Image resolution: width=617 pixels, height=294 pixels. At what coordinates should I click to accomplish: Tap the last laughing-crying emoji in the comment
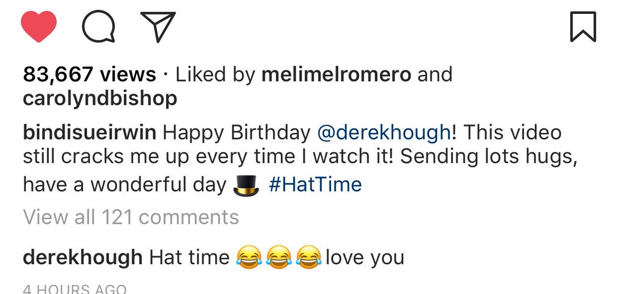click(310, 257)
